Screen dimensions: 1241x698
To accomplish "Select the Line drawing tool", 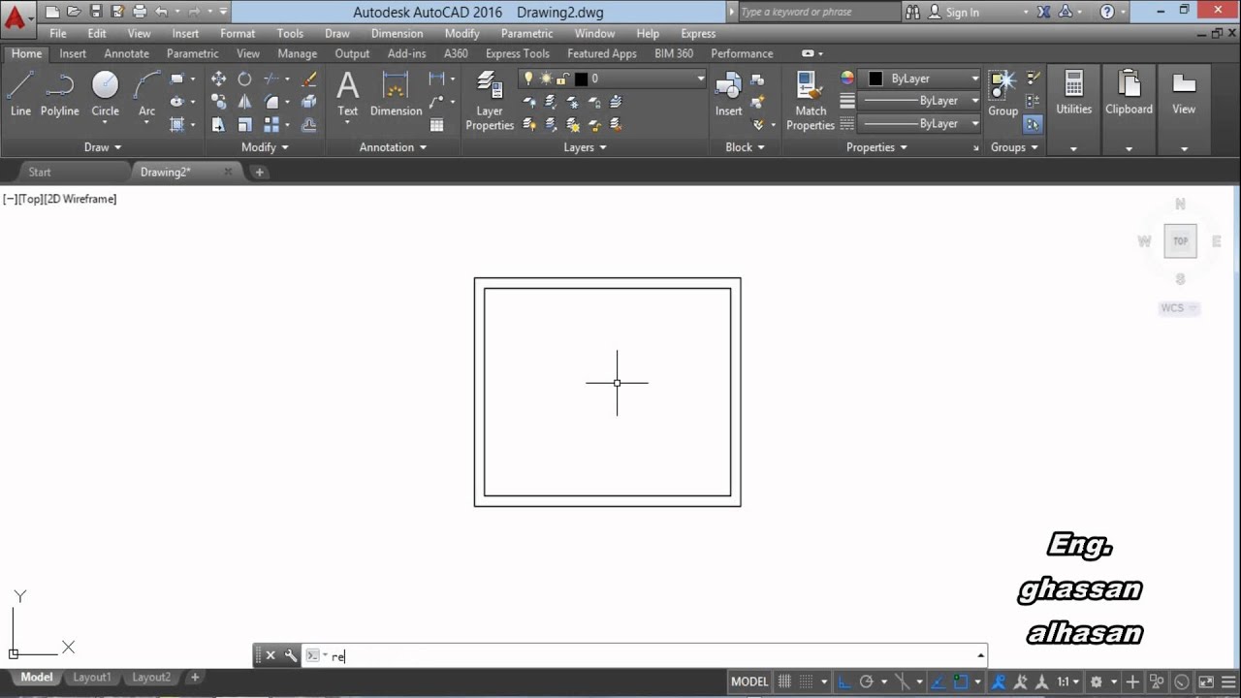I will 20,94.
